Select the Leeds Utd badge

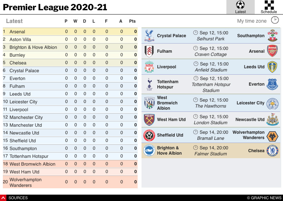point(272,67)
